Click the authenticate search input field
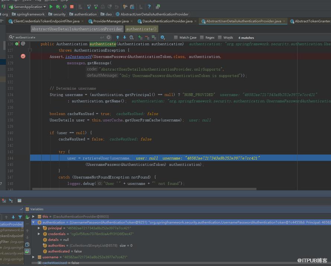The width and height of the screenshot is (331, 266). (57, 38)
